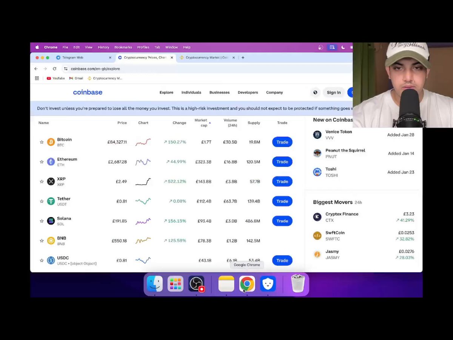This screenshot has width=453, height=340.
Task: Reload the Coinbase page
Action: tap(55, 69)
